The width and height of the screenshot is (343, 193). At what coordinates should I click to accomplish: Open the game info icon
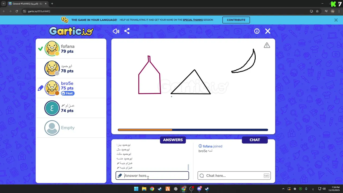(x=257, y=31)
